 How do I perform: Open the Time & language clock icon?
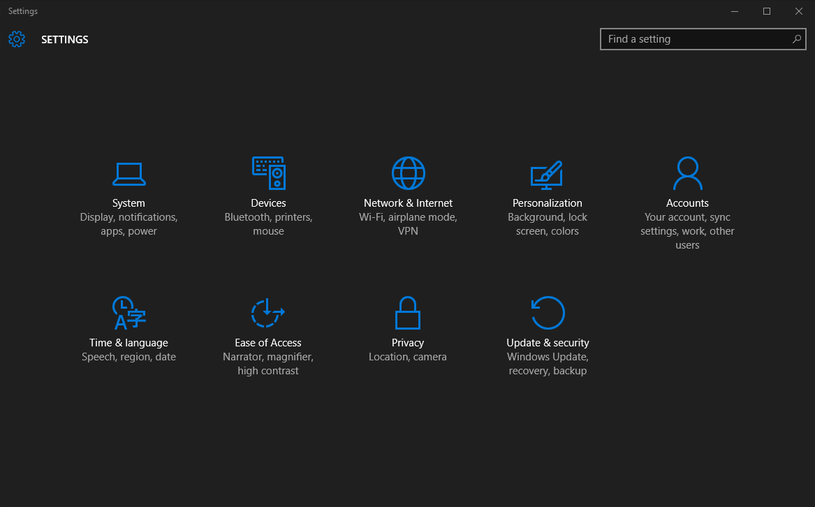click(129, 313)
